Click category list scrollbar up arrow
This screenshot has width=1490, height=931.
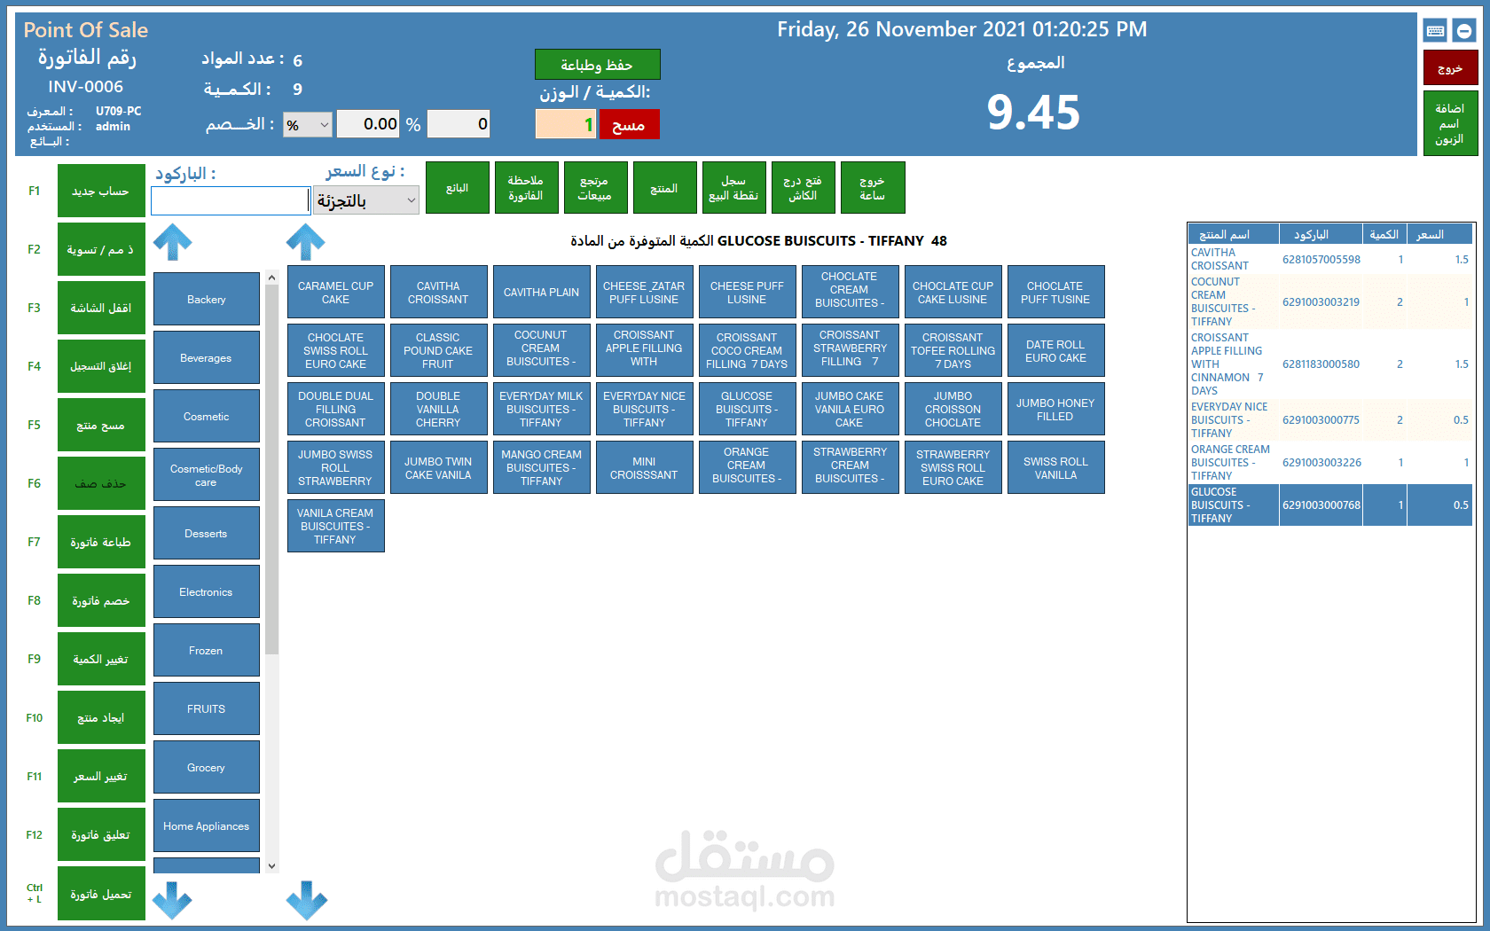(x=272, y=278)
